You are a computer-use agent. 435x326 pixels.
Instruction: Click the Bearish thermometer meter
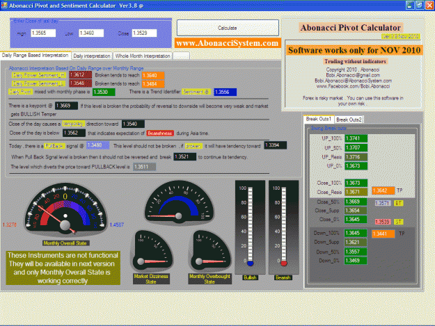[283, 227]
